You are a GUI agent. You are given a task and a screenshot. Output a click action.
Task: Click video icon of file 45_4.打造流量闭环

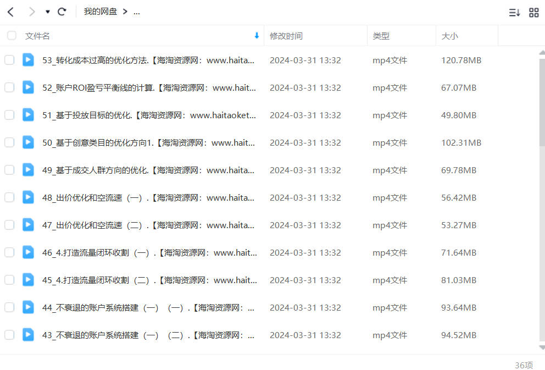point(28,280)
